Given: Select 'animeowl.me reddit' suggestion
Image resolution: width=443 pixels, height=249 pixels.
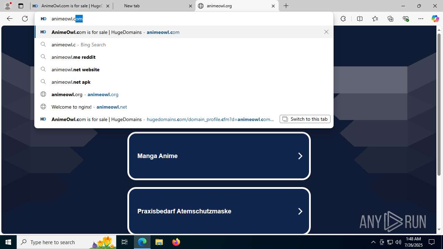Looking at the screenshot, I should pyautogui.click(x=184, y=57).
